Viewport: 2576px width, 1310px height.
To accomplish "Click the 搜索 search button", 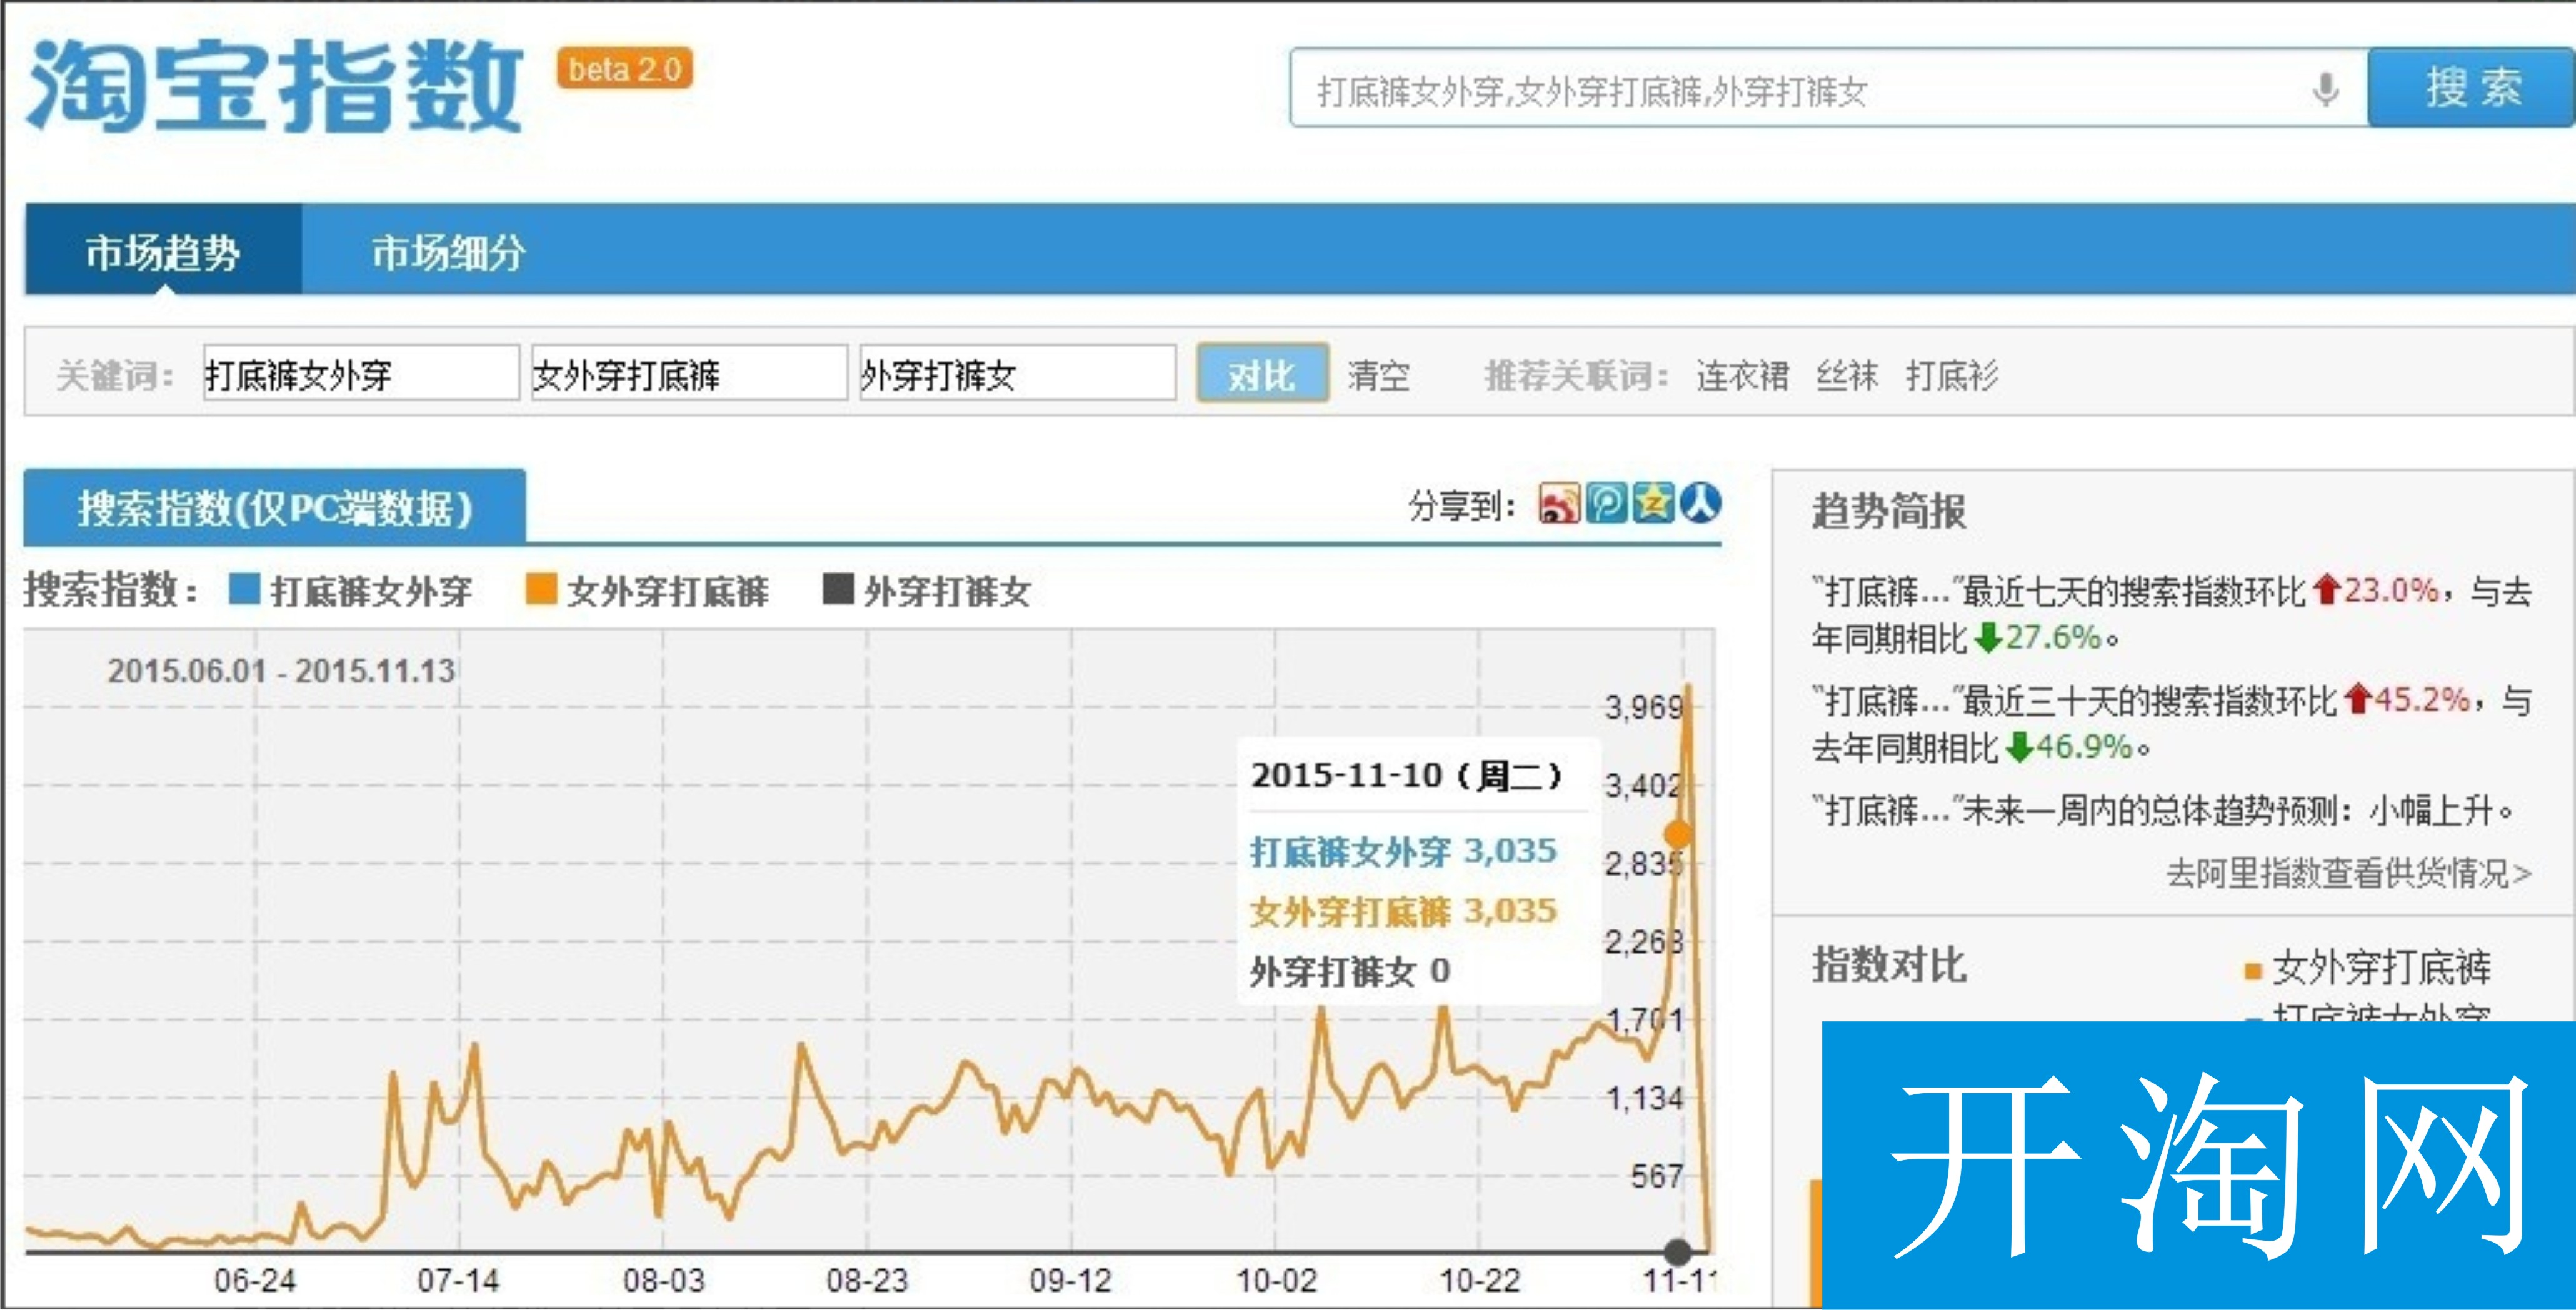I will pos(2471,88).
